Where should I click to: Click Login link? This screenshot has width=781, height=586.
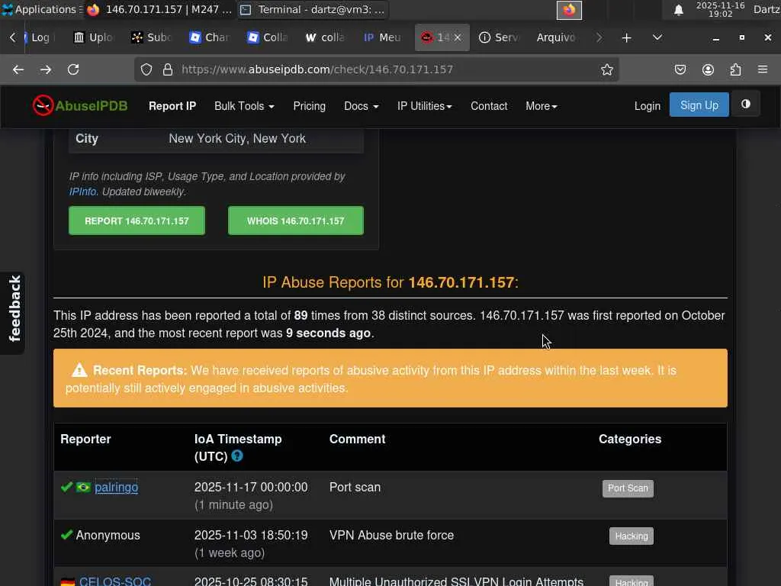647,106
